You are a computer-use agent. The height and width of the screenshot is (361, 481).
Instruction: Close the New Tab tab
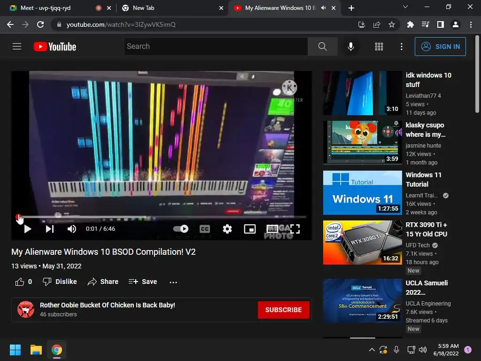tap(221, 8)
